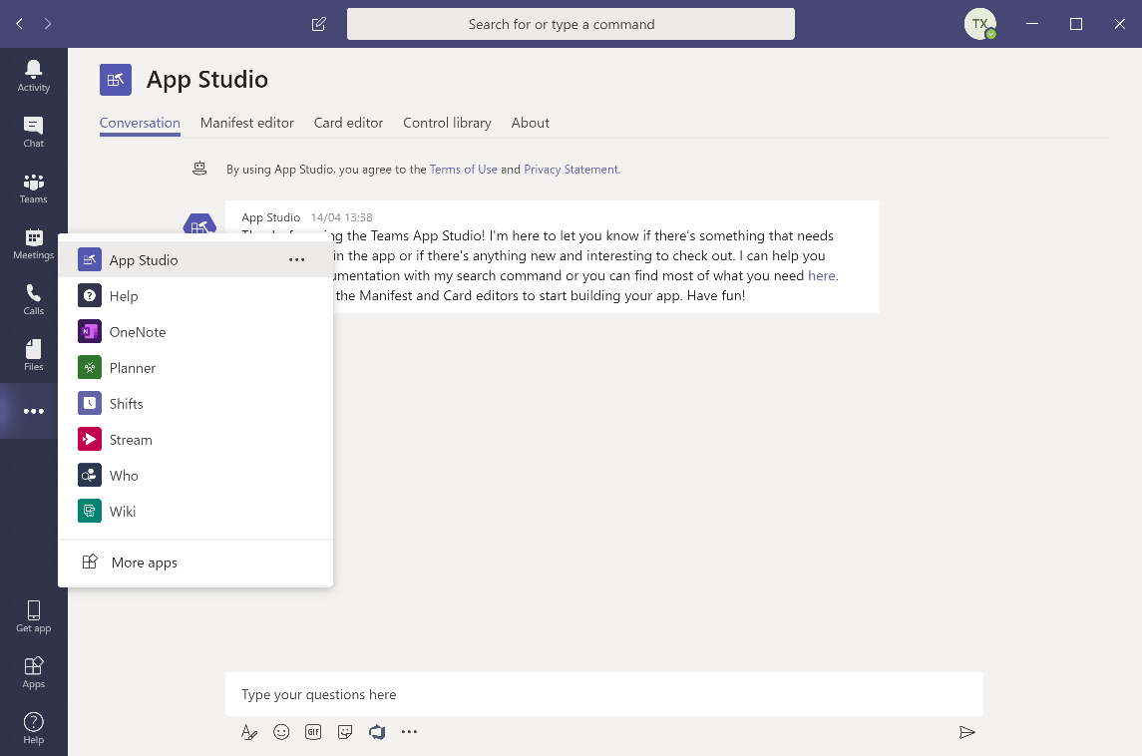1142x756 pixels.
Task: Click the search or command box
Action: pos(571,24)
